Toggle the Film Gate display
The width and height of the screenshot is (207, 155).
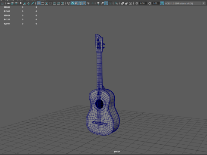click(43, 3)
